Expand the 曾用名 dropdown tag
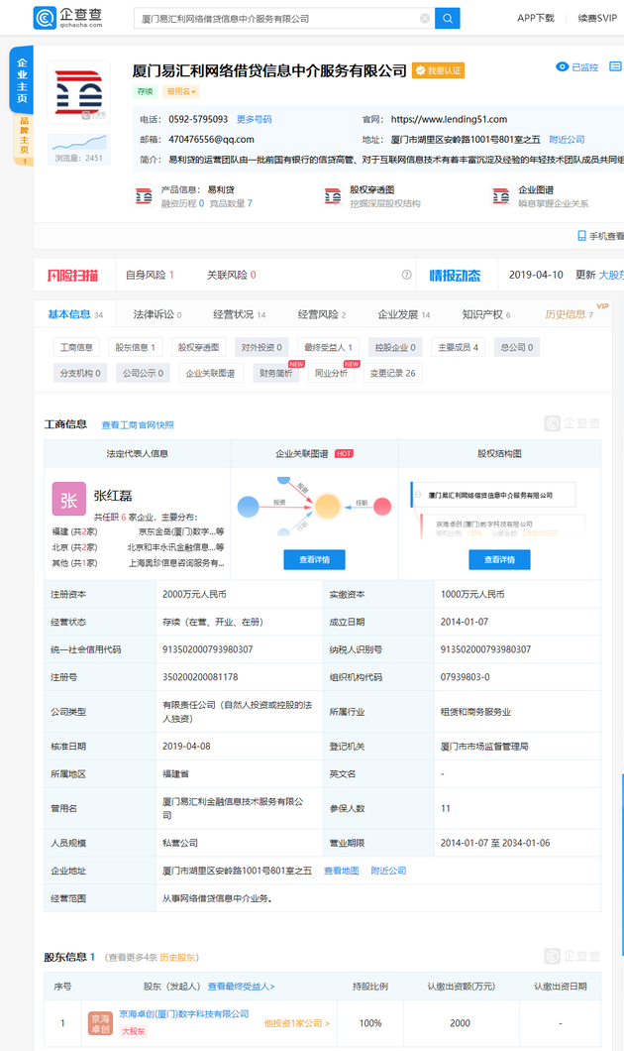The image size is (624, 1051). click(x=181, y=92)
